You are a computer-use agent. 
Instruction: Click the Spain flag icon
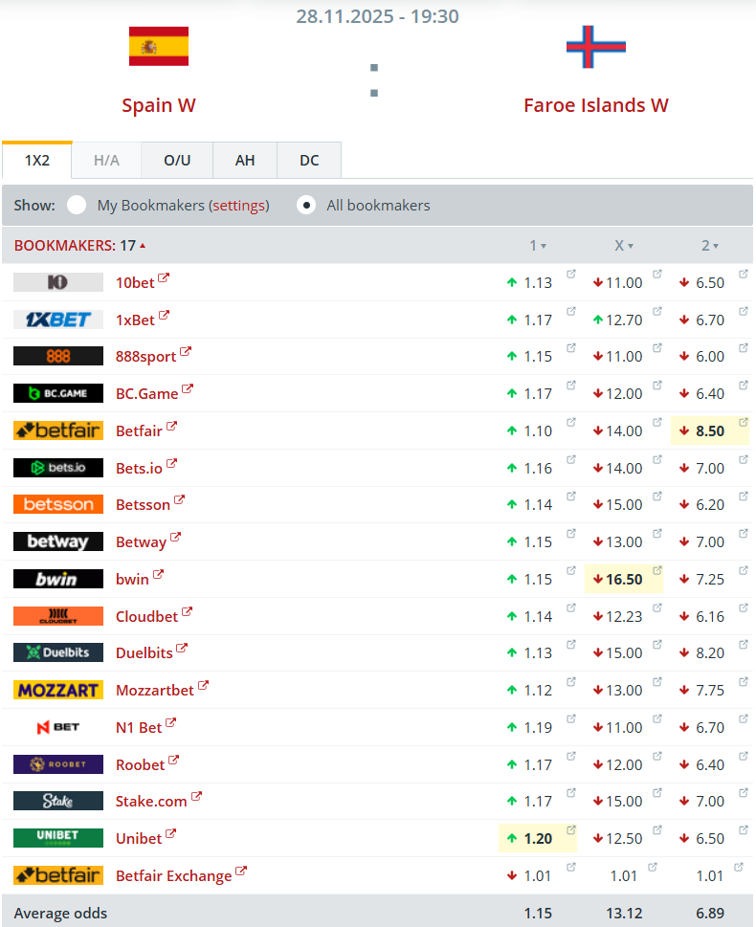159,47
